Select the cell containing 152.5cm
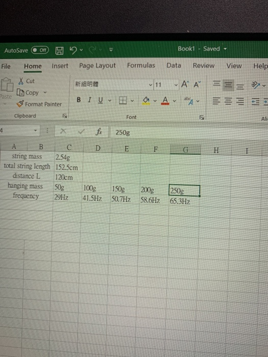The image size is (268, 357). (x=69, y=167)
